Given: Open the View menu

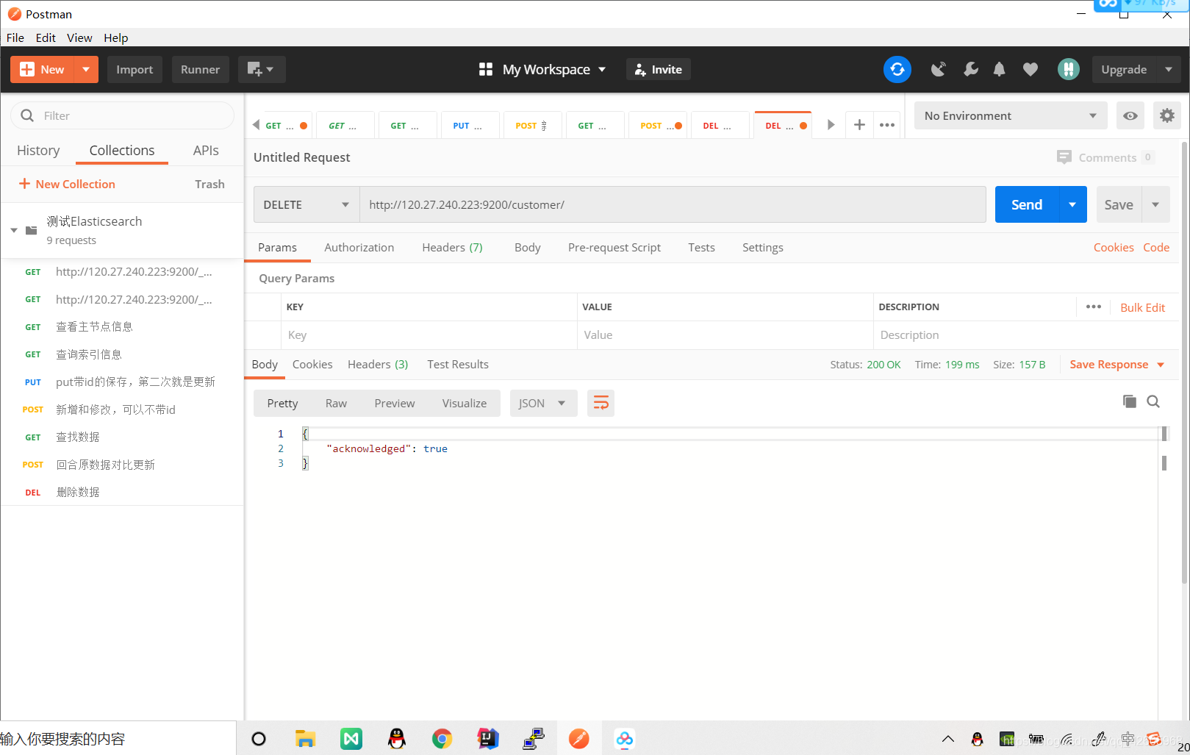Looking at the screenshot, I should (x=79, y=37).
